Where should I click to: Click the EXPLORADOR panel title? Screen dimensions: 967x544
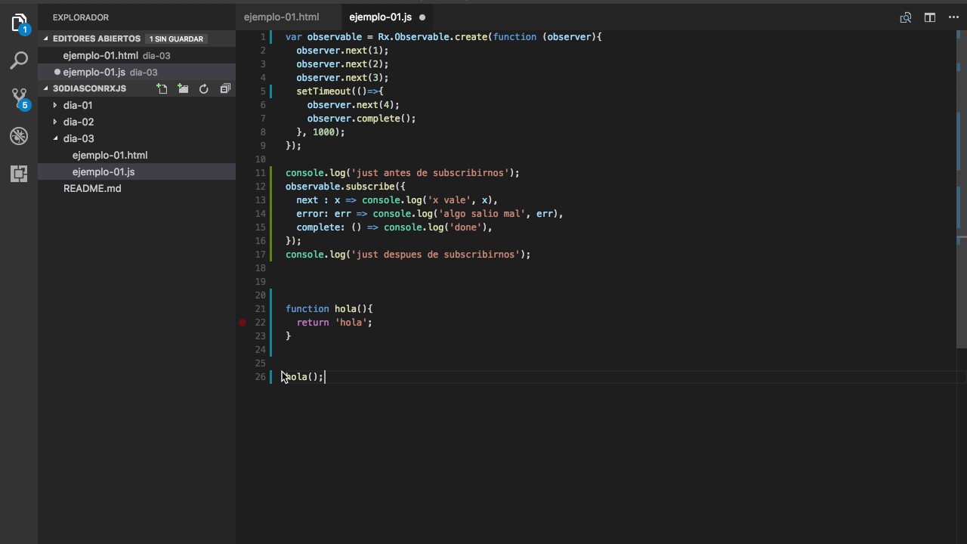pos(81,17)
